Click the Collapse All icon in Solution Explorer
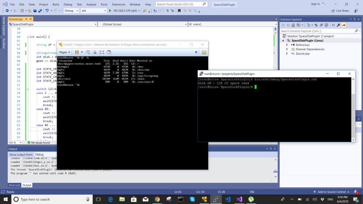This screenshot has width=363, height=204. coord(321,25)
